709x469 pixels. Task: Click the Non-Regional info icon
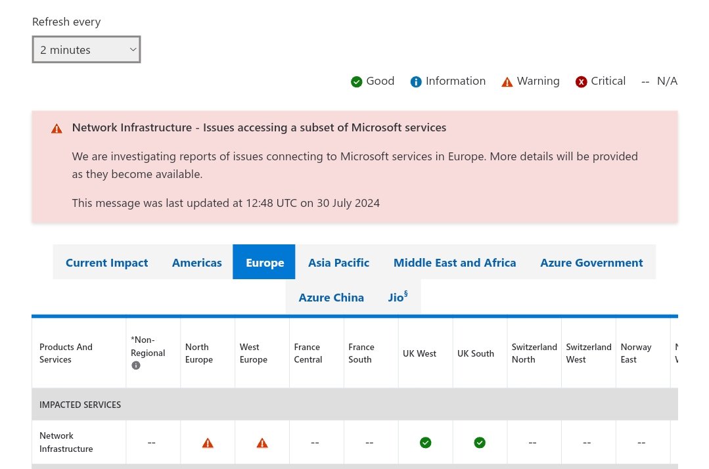(135, 365)
